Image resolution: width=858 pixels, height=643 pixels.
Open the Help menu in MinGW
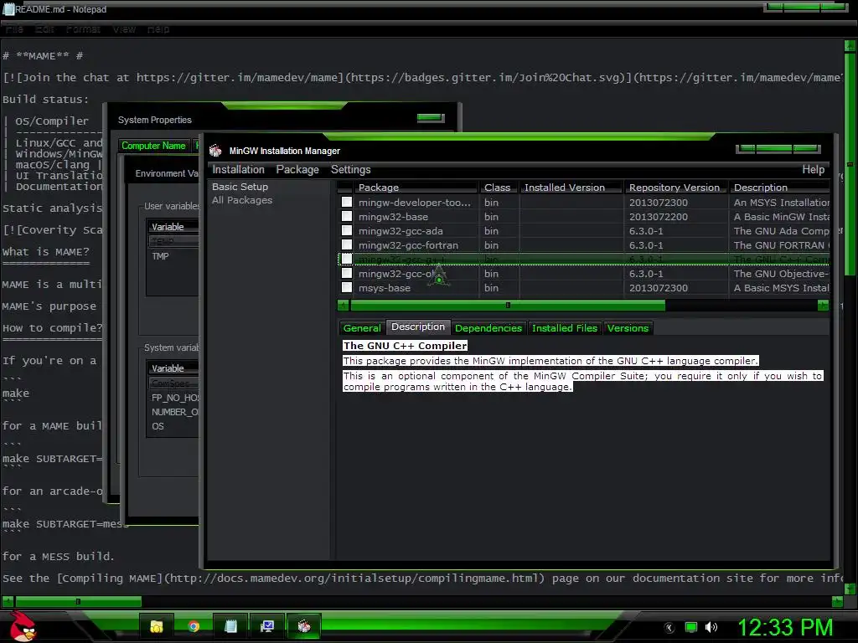pyautogui.click(x=813, y=169)
